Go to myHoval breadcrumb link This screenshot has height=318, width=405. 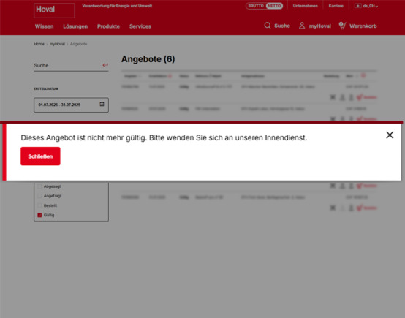click(x=57, y=44)
